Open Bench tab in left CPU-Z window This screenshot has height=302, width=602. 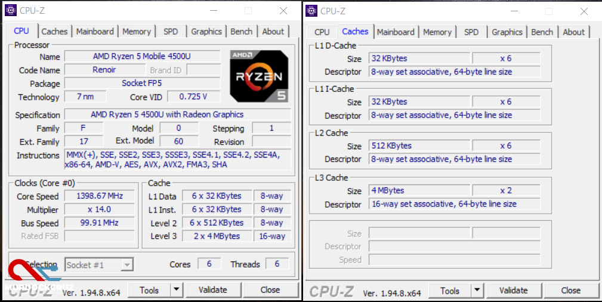[x=242, y=32]
